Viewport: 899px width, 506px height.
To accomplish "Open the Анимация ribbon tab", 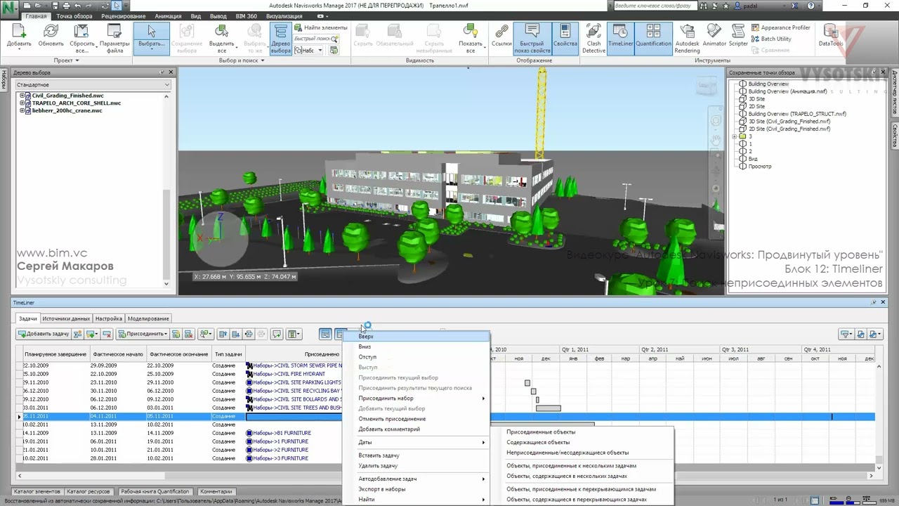I will (x=168, y=16).
